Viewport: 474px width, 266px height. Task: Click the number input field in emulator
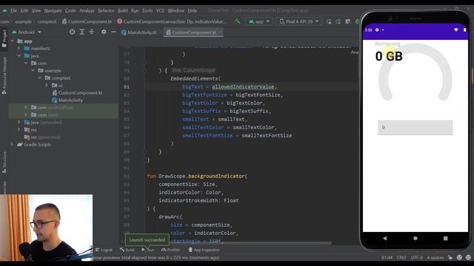(x=415, y=127)
